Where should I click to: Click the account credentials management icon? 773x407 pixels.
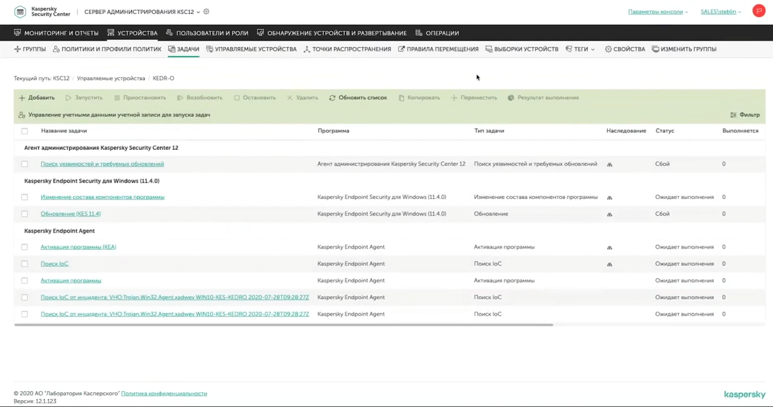(x=22, y=115)
